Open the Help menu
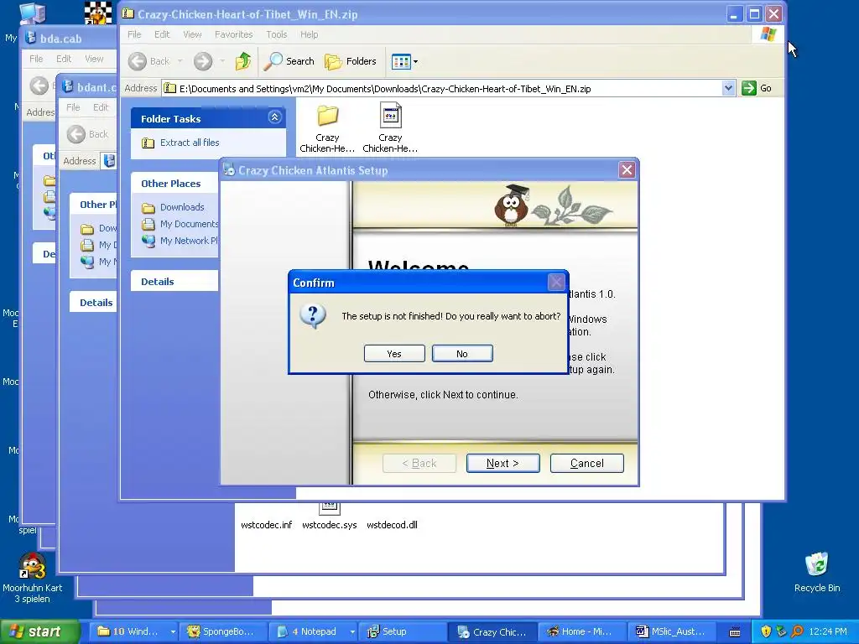Viewport: 859px width, 644px height. (309, 34)
